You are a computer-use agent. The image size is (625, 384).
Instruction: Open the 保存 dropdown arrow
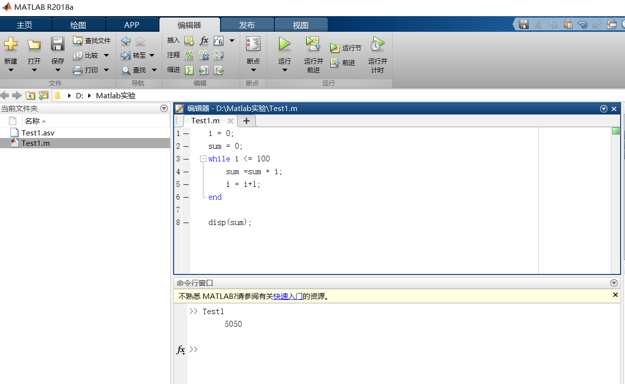[x=58, y=70]
